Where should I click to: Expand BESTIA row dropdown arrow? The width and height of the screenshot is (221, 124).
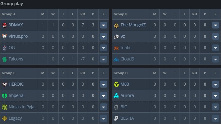[x=215, y=118]
